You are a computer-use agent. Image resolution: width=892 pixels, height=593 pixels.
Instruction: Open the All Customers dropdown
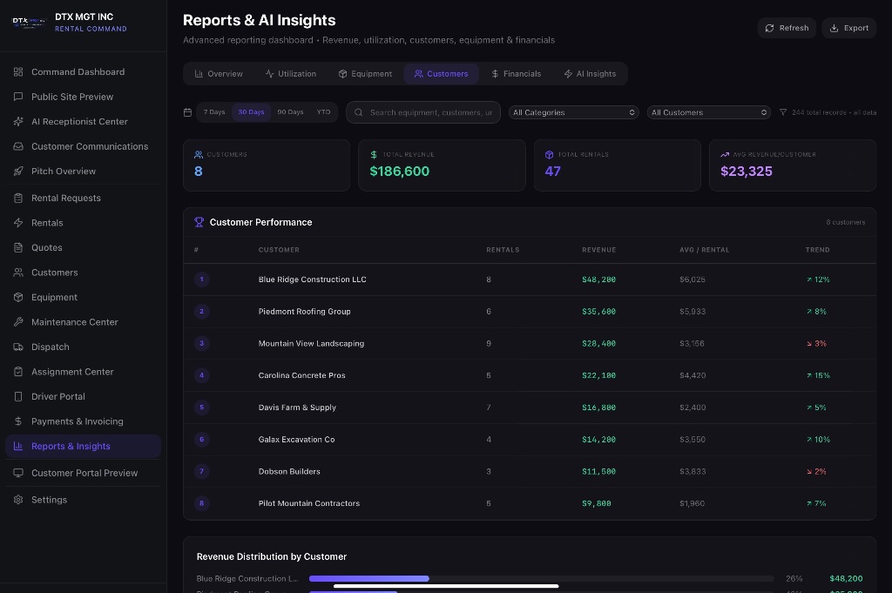(709, 112)
